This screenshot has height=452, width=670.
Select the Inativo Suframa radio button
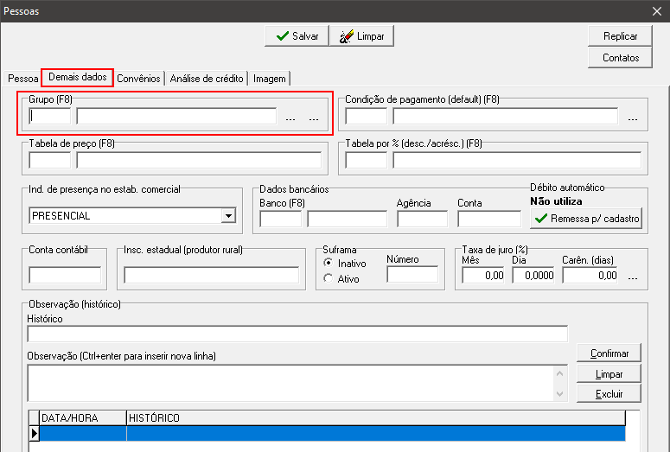[x=329, y=263]
